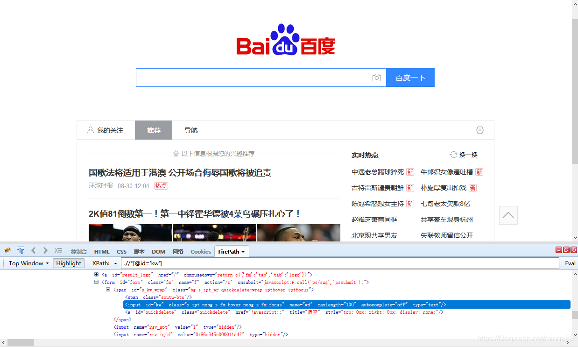Switch to the CSS tab

[x=121, y=252]
